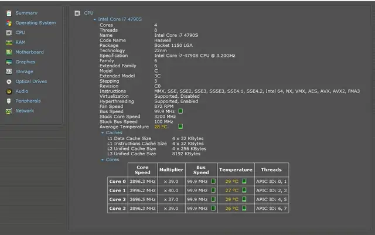Click the Peripherals mouse icon
Image resolution: width=375 pixels, height=235 pixels.
9,101
